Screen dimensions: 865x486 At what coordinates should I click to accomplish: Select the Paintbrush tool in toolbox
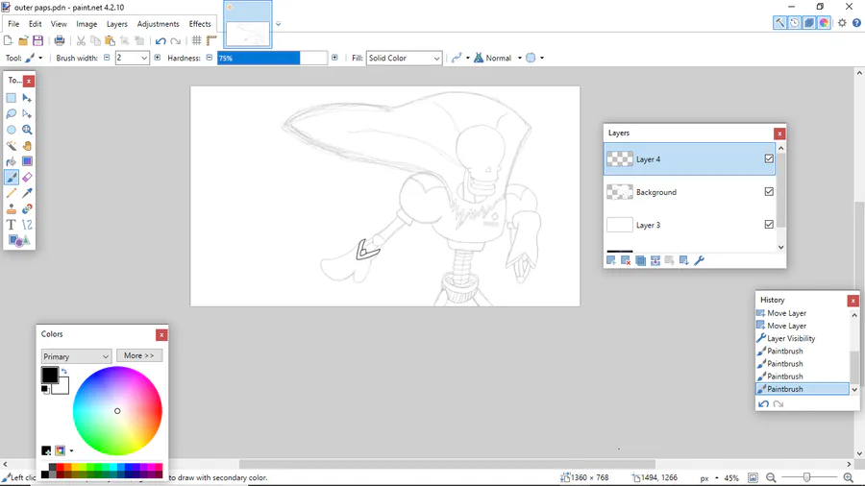(x=11, y=178)
